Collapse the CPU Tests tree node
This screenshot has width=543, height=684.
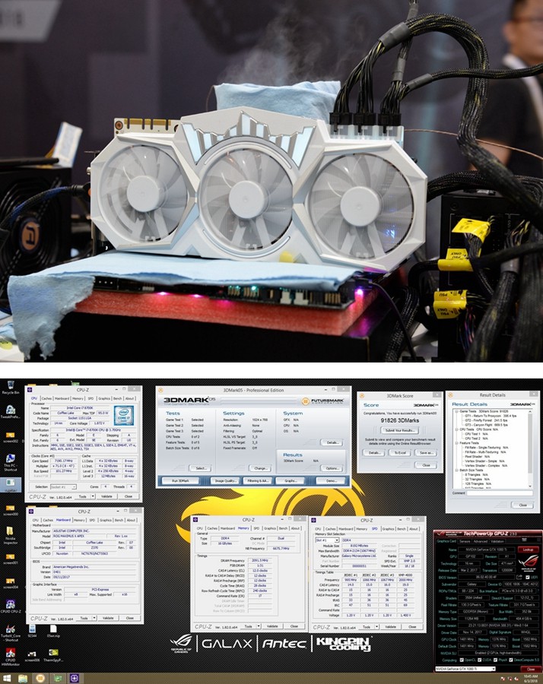click(457, 429)
